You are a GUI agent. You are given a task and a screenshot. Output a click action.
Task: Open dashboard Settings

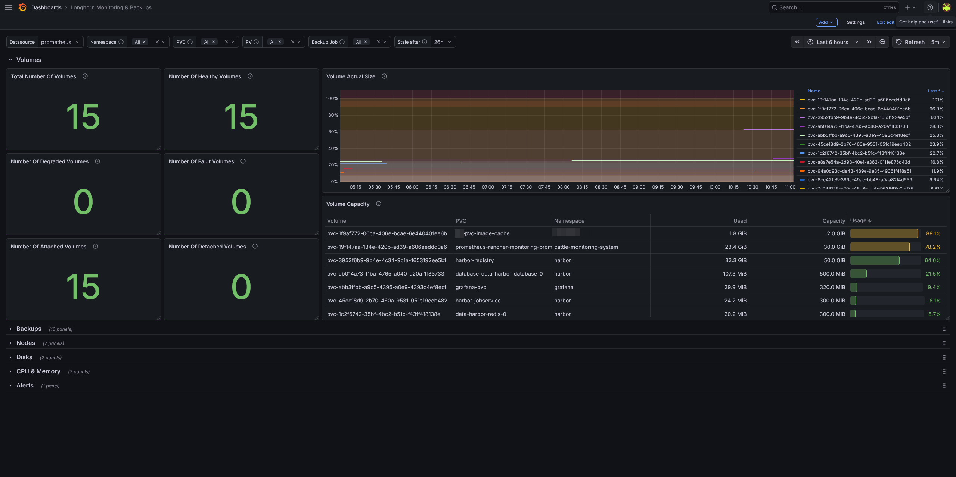(856, 22)
